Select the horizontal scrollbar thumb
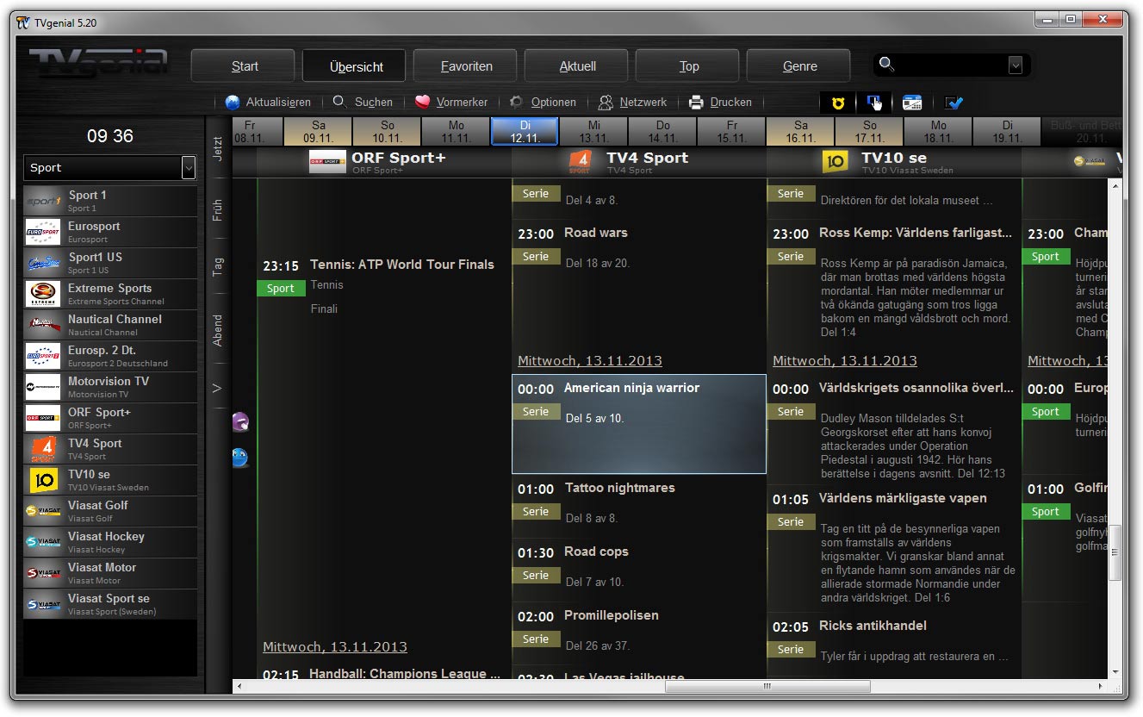The width and height of the screenshot is (1143, 717). [766, 686]
